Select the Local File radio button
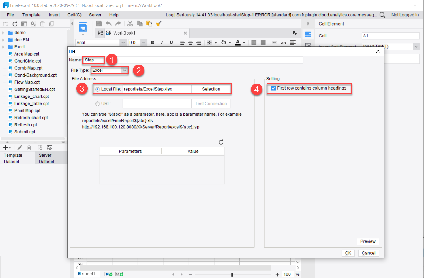Image resolution: width=424 pixels, height=278 pixels. tap(98, 89)
